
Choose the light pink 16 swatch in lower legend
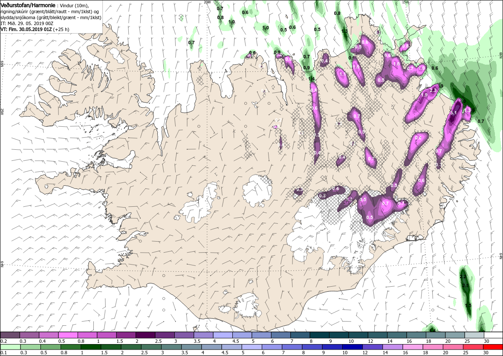coord(413,347)
